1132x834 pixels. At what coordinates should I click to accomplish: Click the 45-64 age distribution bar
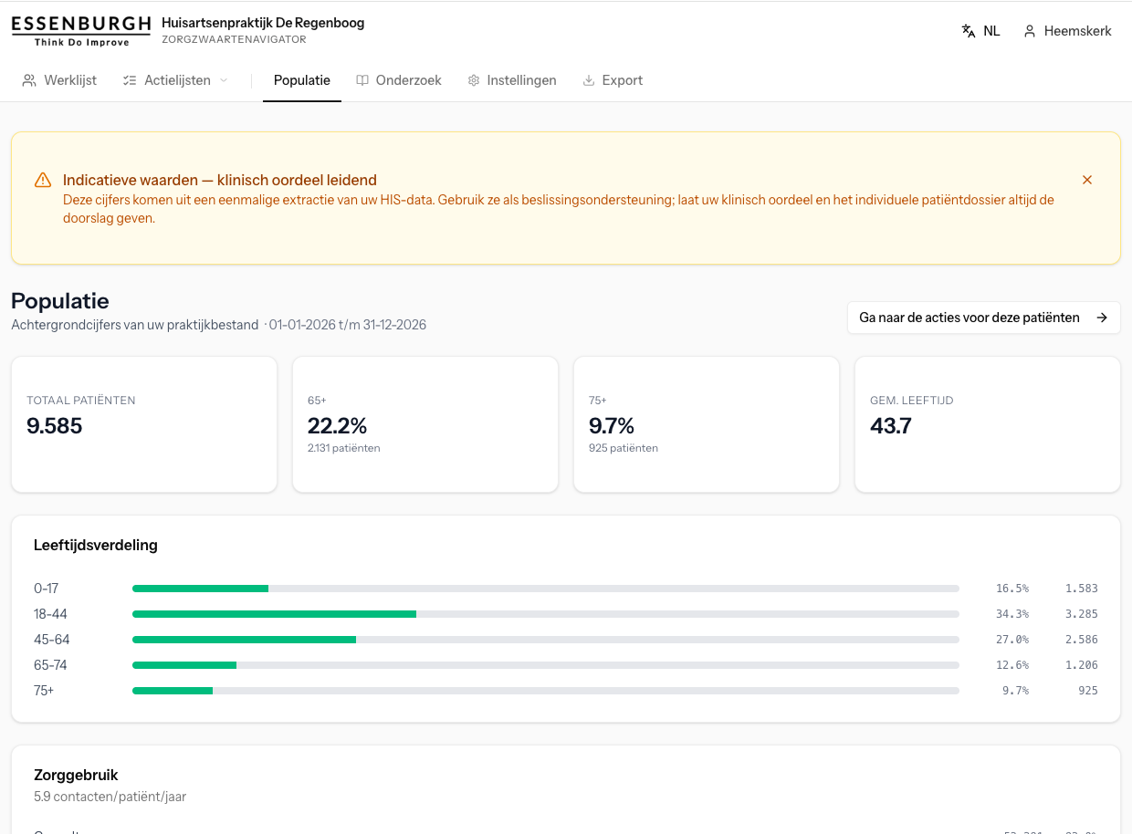pyautogui.click(x=546, y=640)
